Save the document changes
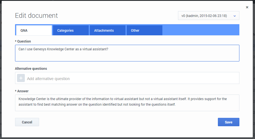Image resolution: width=255 pixels, height=139 pixels. coord(228,122)
